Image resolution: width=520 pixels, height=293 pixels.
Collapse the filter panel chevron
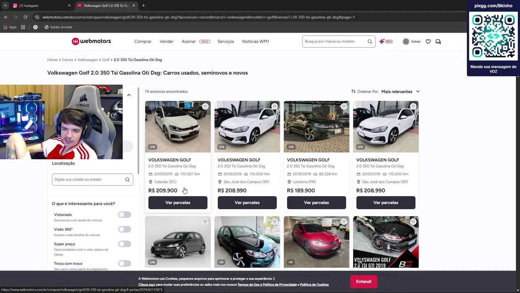pyautogui.click(x=129, y=95)
